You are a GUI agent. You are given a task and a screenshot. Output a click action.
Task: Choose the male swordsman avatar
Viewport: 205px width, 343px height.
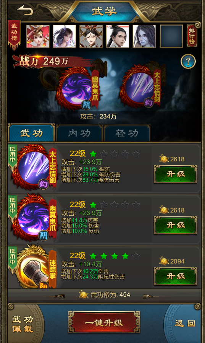(x=118, y=36)
